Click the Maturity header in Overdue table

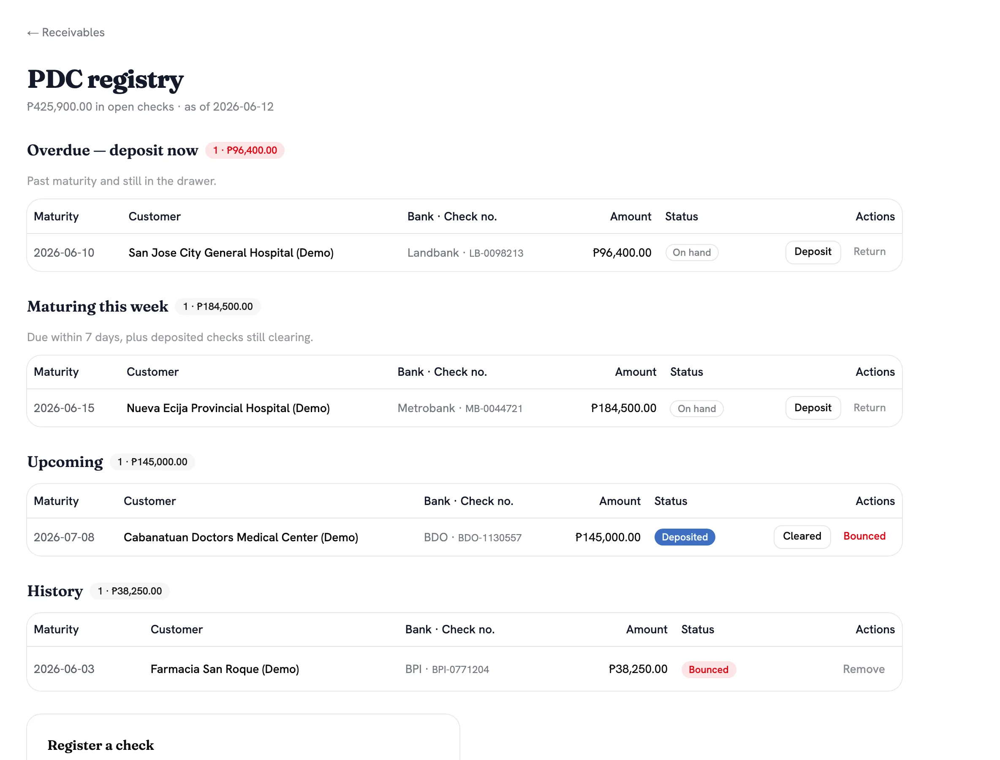point(56,216)
